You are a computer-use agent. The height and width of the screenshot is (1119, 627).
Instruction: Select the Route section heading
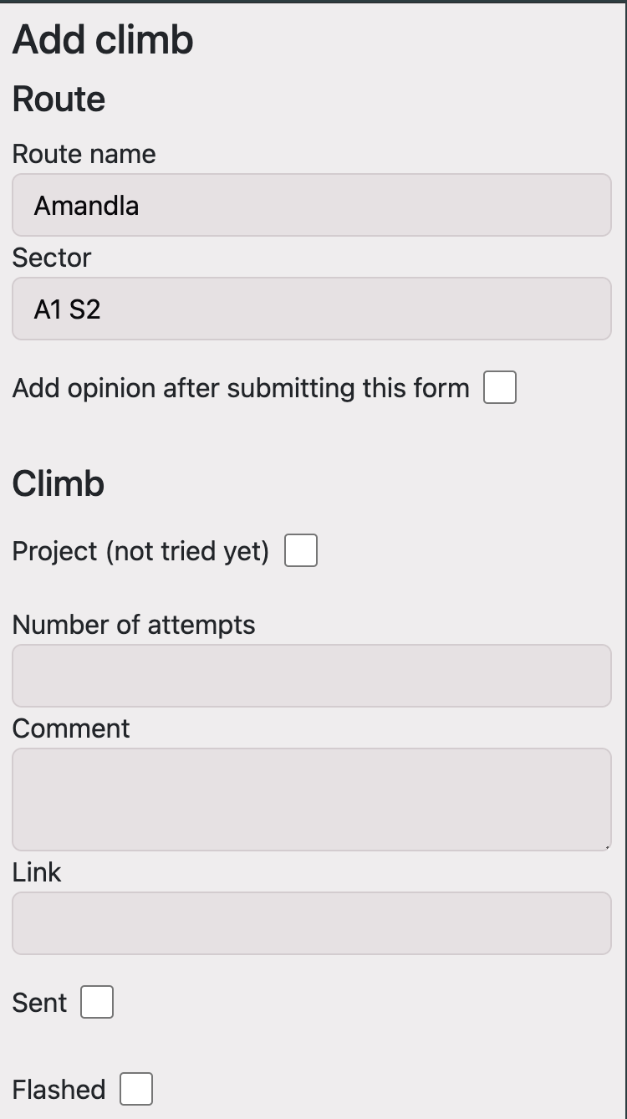click(58, 98)
